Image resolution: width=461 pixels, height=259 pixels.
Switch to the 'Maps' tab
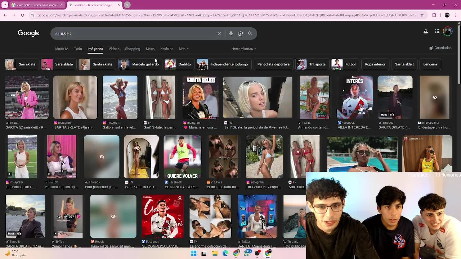click(150, 49)
